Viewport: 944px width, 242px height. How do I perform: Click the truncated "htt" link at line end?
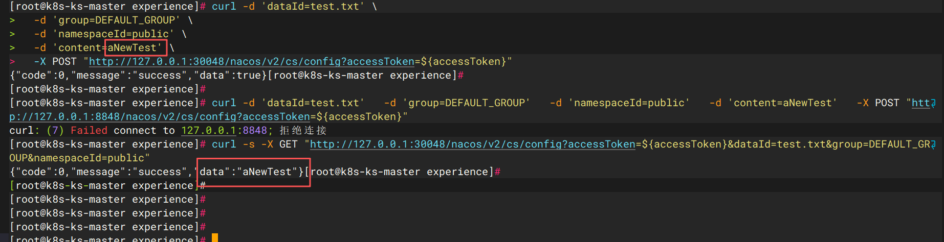coord(920,103)
